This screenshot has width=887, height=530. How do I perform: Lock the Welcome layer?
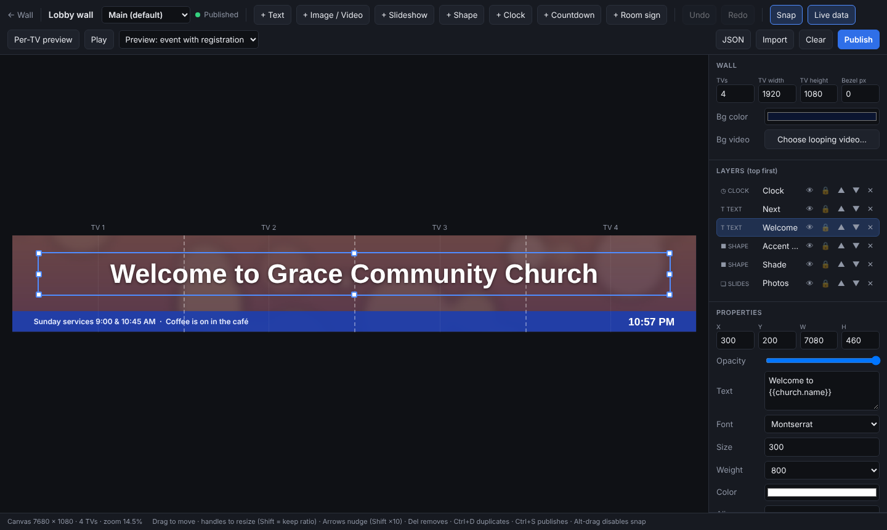point(825,227)
